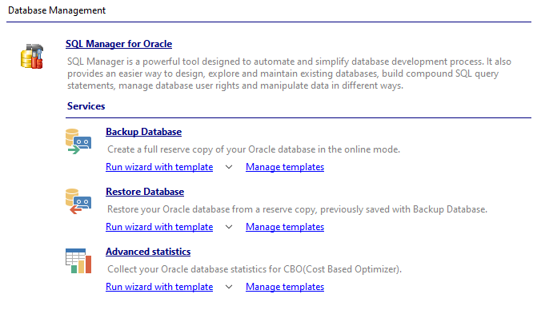Screen dimensions: 537x310
Task: Click the 'Restore your Oracle database' description text
Action: coord(297,209)
